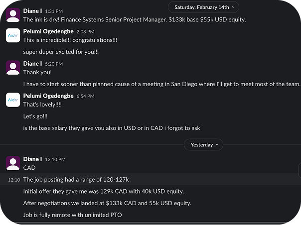Image resolution: width=301 pixels, height=225 pixels.
Task: Open Pelumi Ogedengbe's name at 6:54 PM
Action: tap(48, 96)
